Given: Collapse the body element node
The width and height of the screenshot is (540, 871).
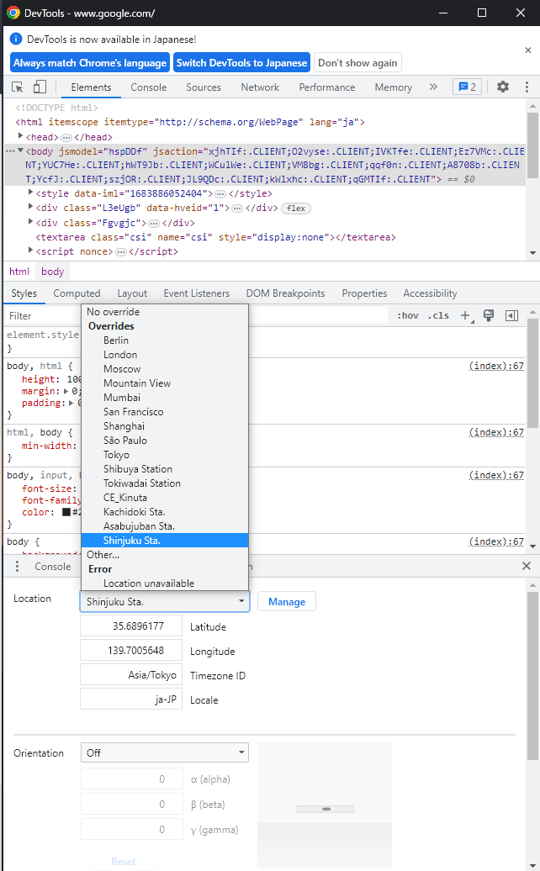Looking at the screenshot, I should [x=20, y=150].
